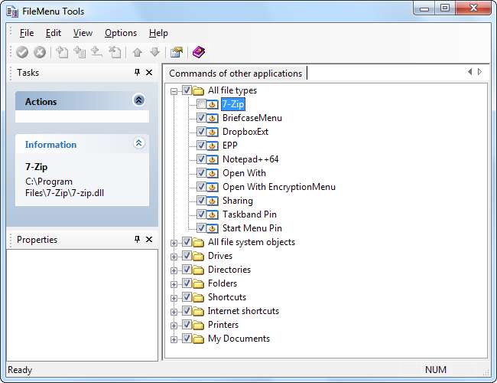The height and width of the screenshot is (383, 497).
Task: Click the Move Up arrow toolbar icon
Action: 138,52
